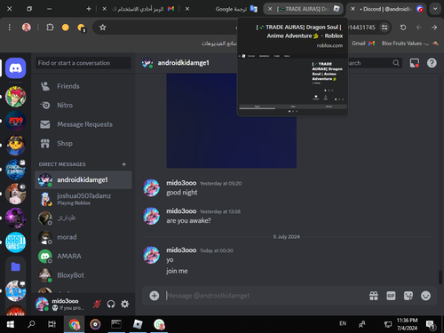Switch to Google translate browser tab
Screen dimensions: 444x333
point(223,9)
